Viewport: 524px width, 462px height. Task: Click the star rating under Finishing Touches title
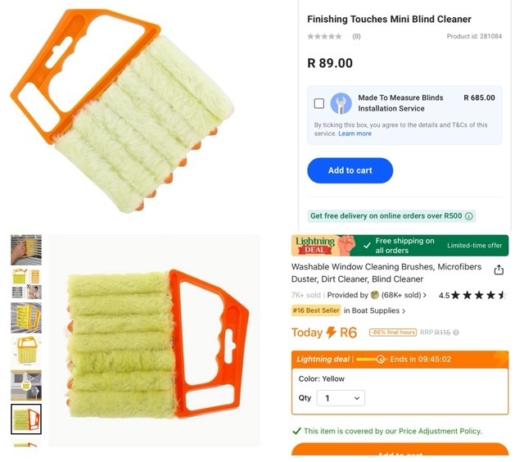point(324,36)
